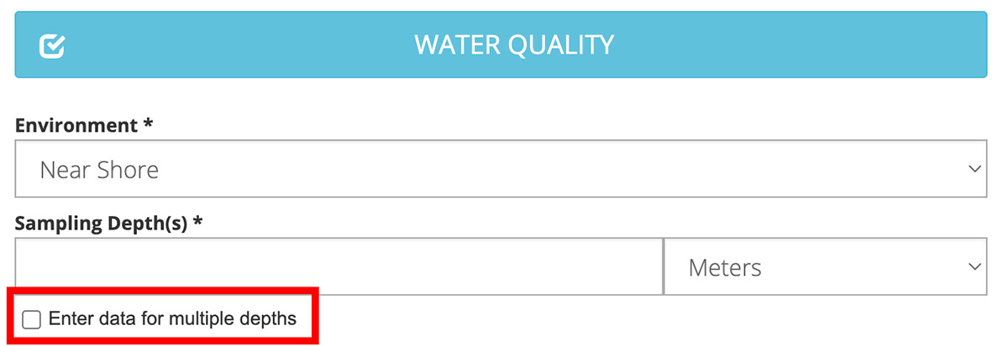Screen dimensions: 1008x346
Task: Collapse the blue Water Quality header bar
Action: (756, 44)
